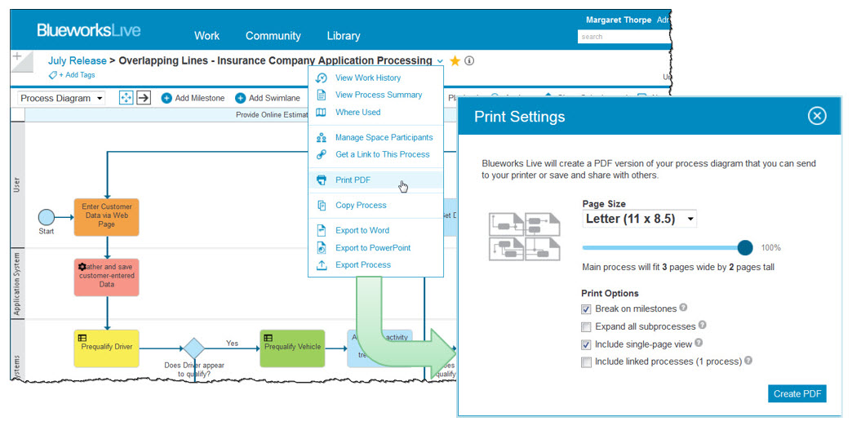Screen dimensions: 852x426
Task: Click the July Release breadcrumb link
Action: pyautogui.click(x=78, y=61)
